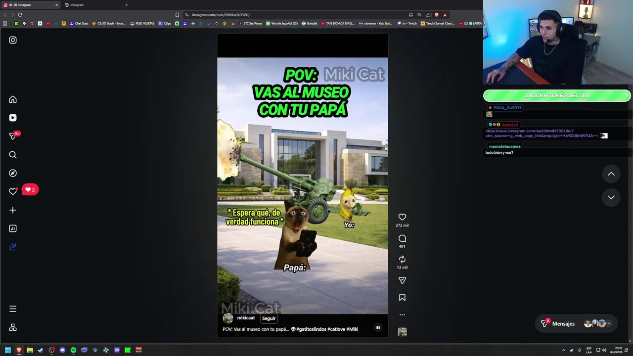Open the mikicaat profile name

(x=246, y=318)
